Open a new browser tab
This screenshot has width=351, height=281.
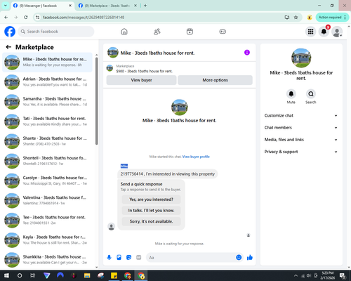point(145,6)
